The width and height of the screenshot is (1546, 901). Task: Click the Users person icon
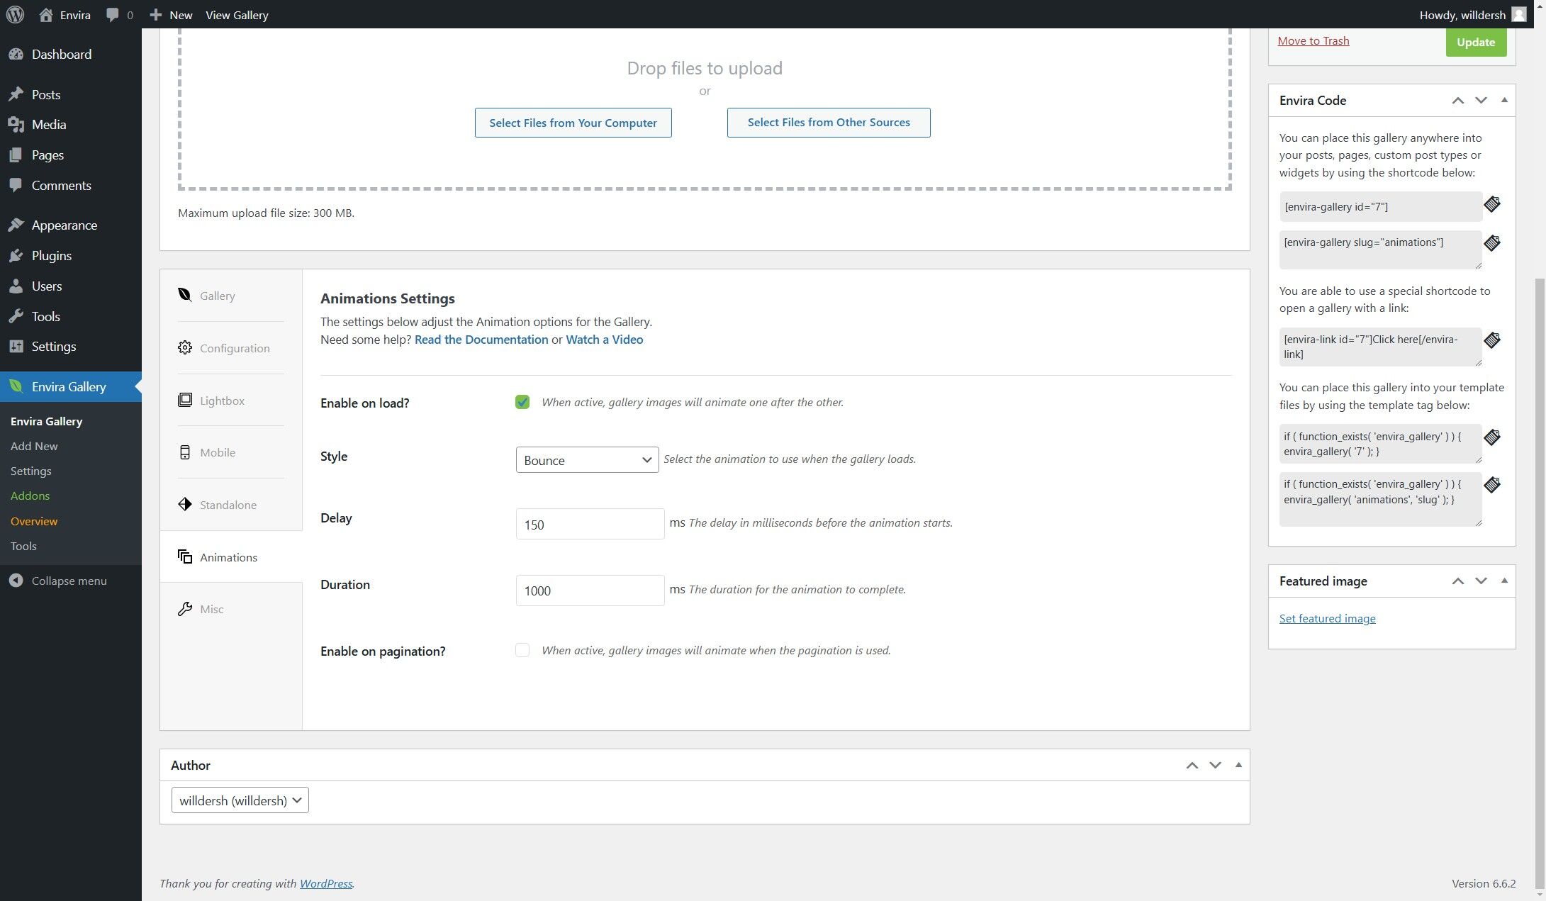[16, 286]
